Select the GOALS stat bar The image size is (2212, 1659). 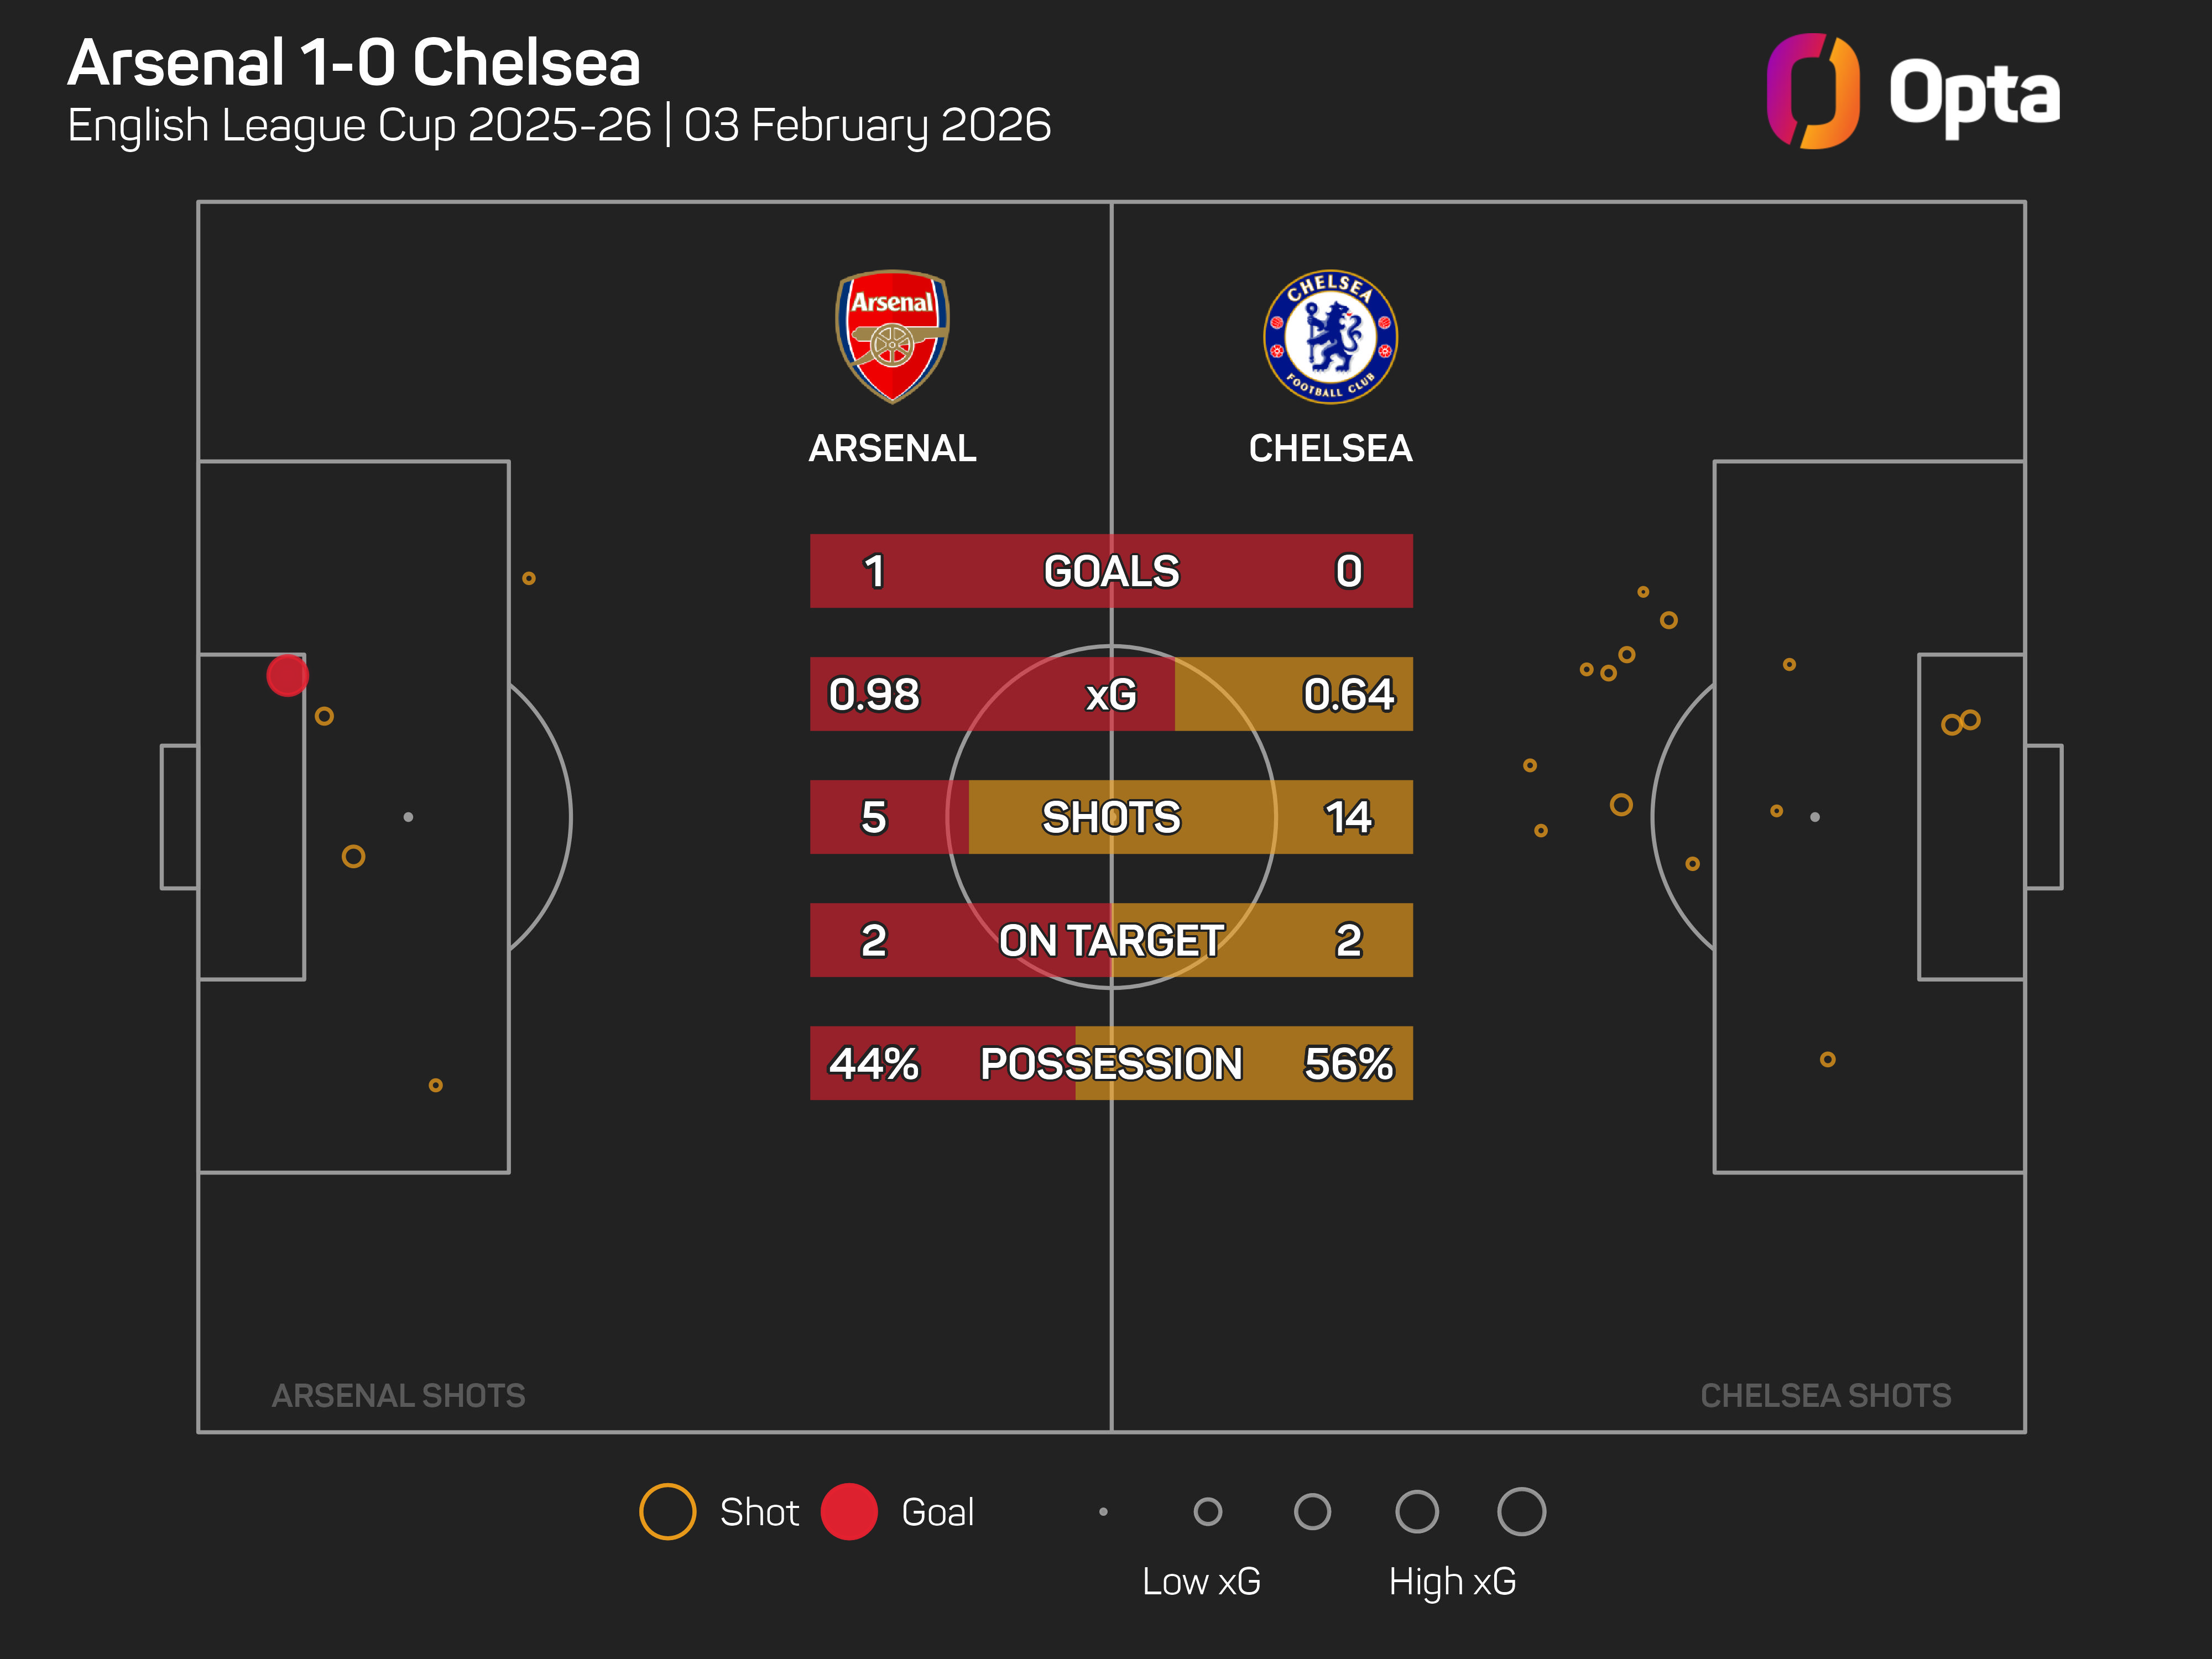[x=1111, y=571]
